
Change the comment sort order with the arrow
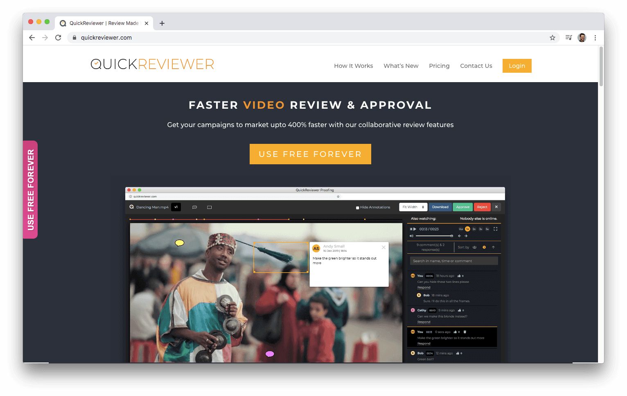click(x=493, y=247)
